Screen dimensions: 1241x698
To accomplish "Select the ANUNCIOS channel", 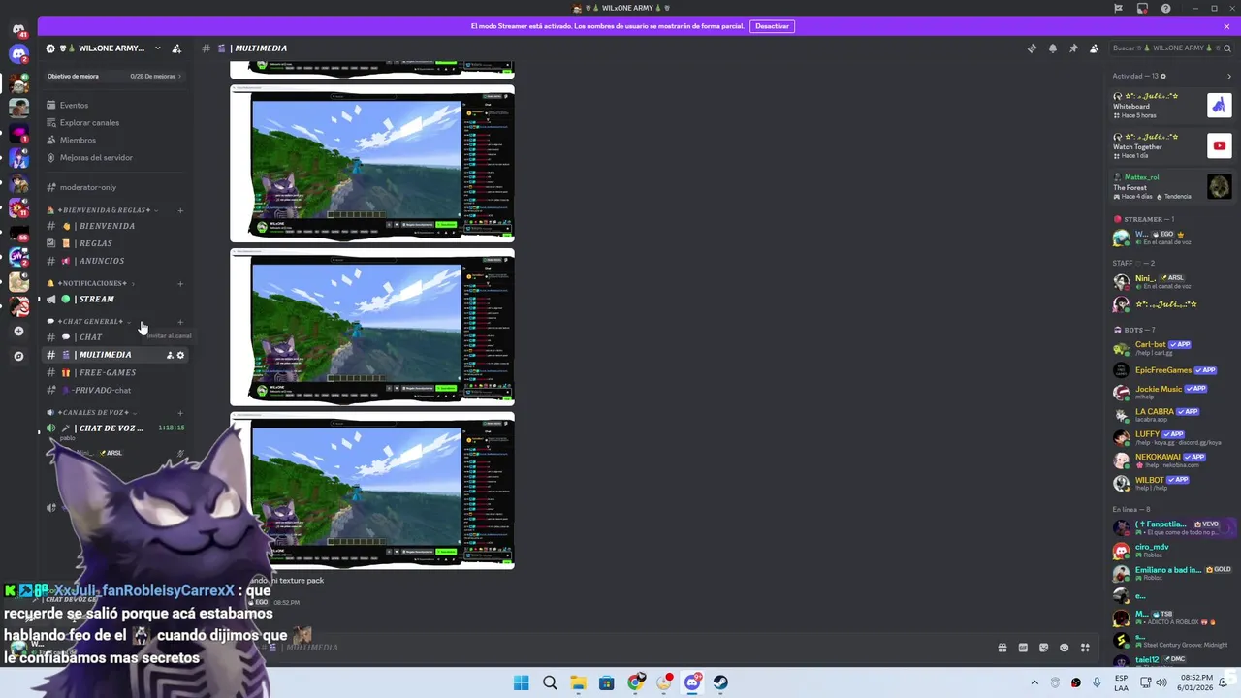I will point(114,261).
